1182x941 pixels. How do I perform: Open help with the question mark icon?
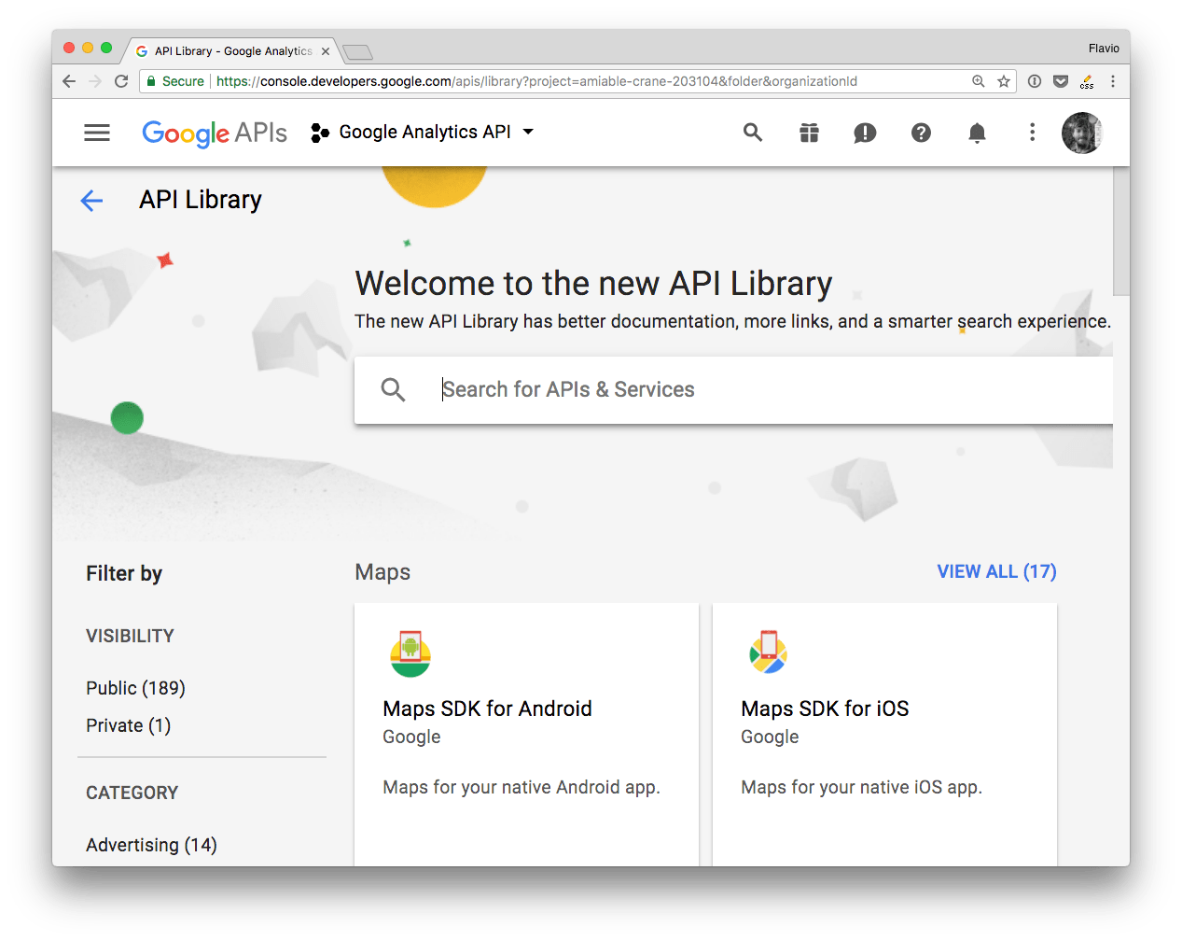921,133
